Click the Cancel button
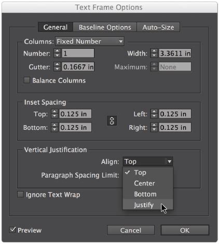 pyautogui.click(x=131, y=230)
